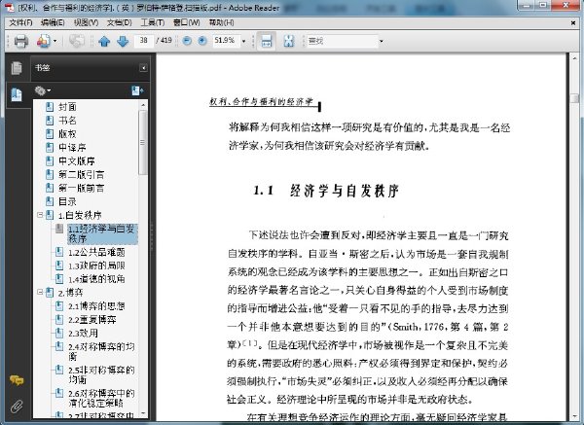Click the page number field showing 38
This screenshot has width=584, height=425.
(143, 40)
